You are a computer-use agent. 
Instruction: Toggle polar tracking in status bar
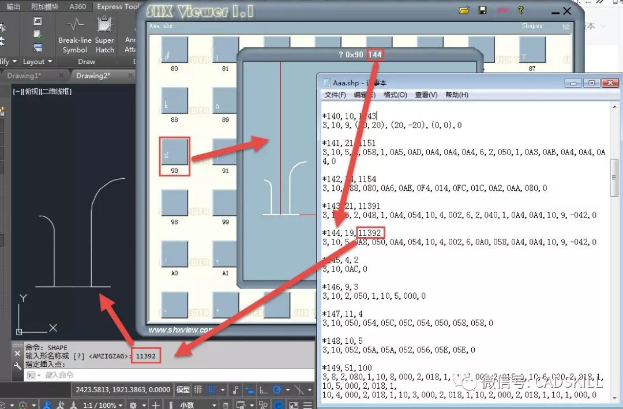tap(277, 390)
